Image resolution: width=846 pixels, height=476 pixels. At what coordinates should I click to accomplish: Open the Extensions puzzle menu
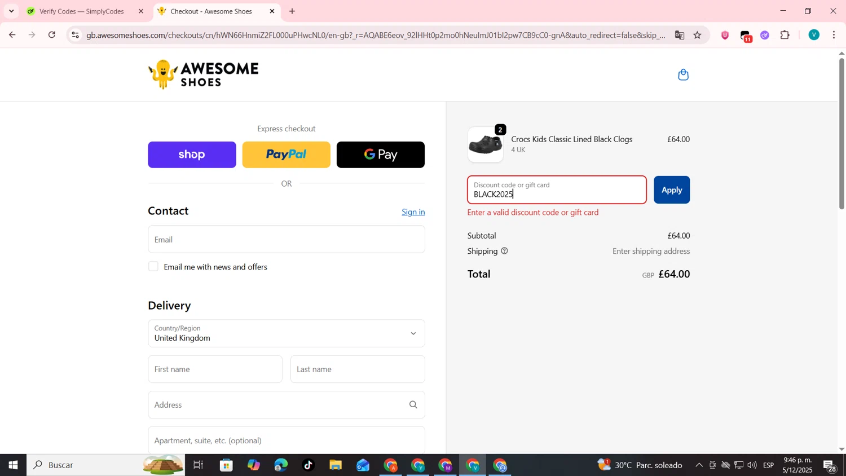(x=785, y=35)
